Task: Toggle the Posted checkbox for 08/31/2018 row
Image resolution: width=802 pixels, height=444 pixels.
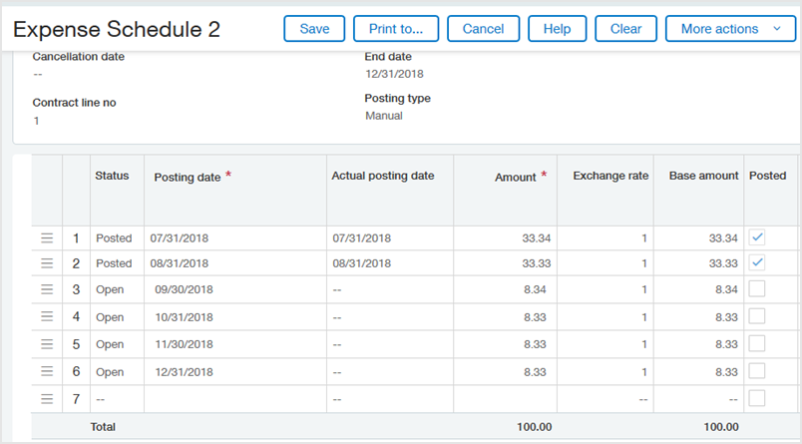Action: click(x=758, y=263)
